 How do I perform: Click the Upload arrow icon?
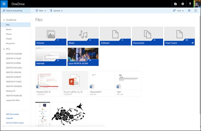(x=51, y=11)
